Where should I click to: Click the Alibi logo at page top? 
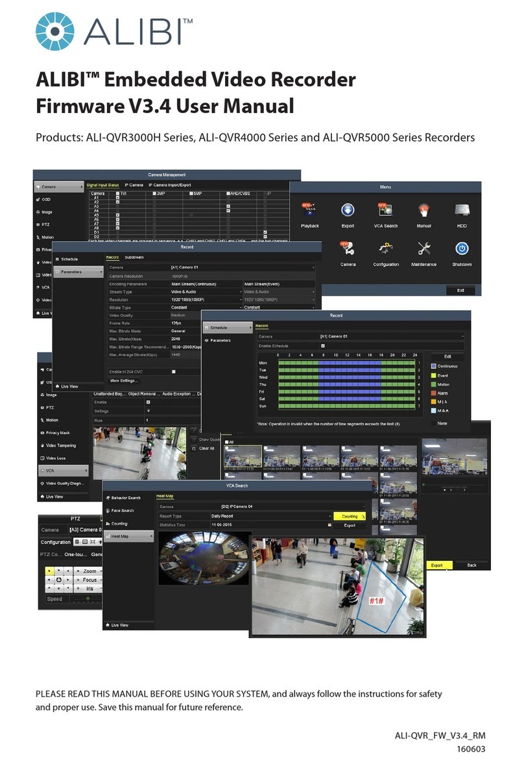tap(114, 32)
